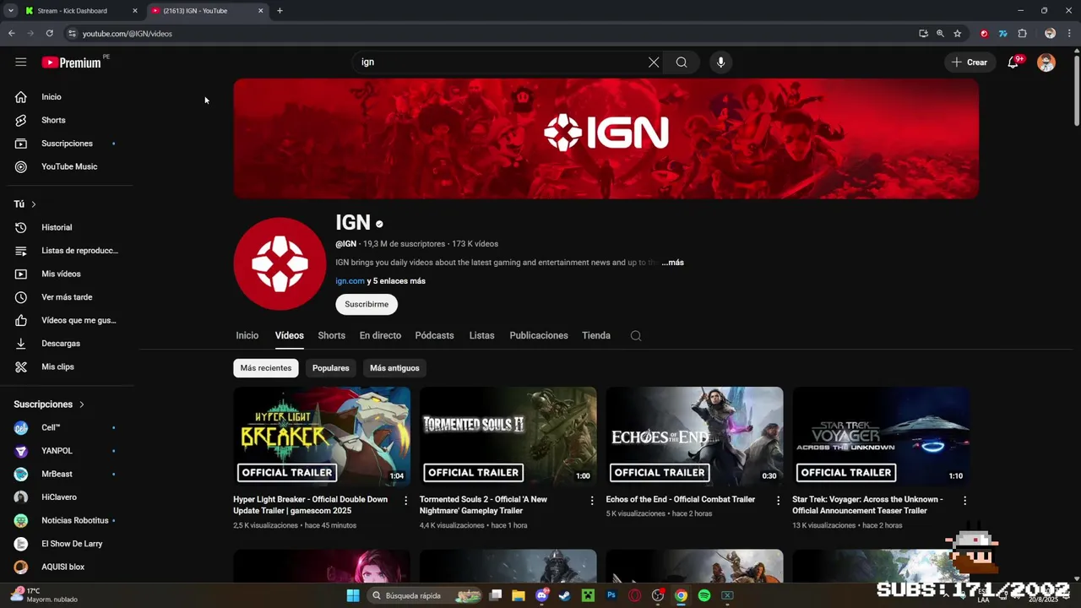Select the Vídeos channel tab
This screenshot has height=608, width=1081.
290,335
